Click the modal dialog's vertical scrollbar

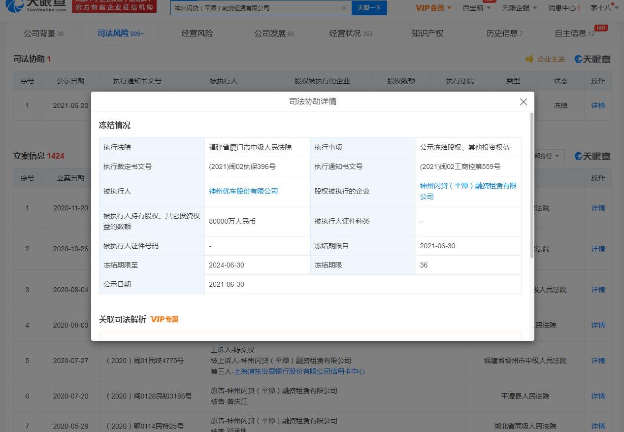(531, 185)
